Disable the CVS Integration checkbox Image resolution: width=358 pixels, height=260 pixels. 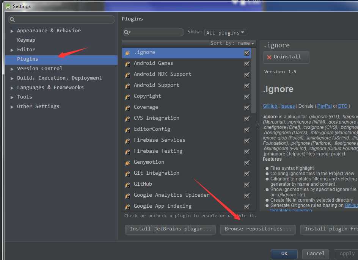(247, 119)
